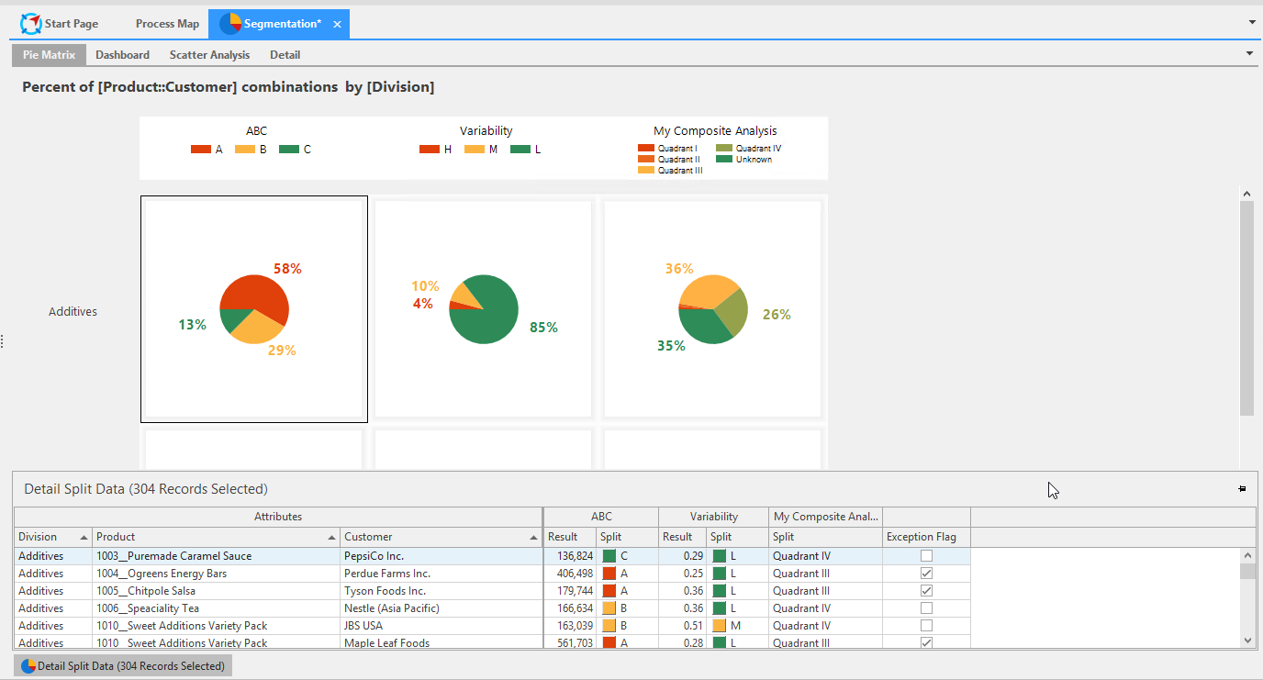Check Exception Flag for Speaciality Tea row
Viewport: 1263px width, 680px height.
[x=926, y=608]
